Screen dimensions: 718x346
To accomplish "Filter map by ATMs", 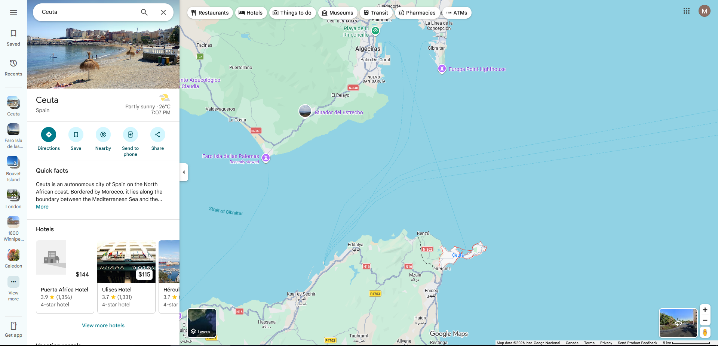I will [457, 13].
